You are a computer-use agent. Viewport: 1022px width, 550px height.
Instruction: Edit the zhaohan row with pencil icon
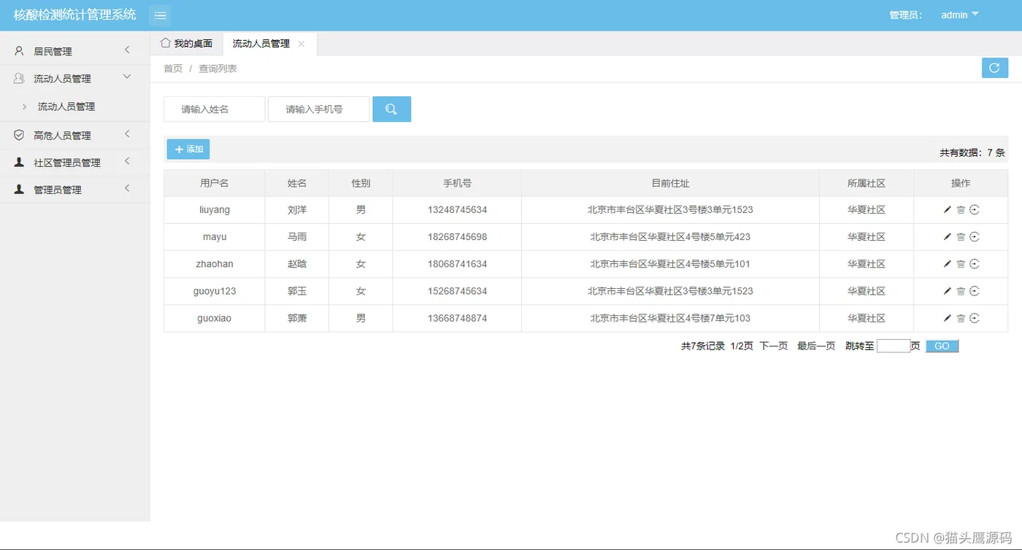(948, 264)
